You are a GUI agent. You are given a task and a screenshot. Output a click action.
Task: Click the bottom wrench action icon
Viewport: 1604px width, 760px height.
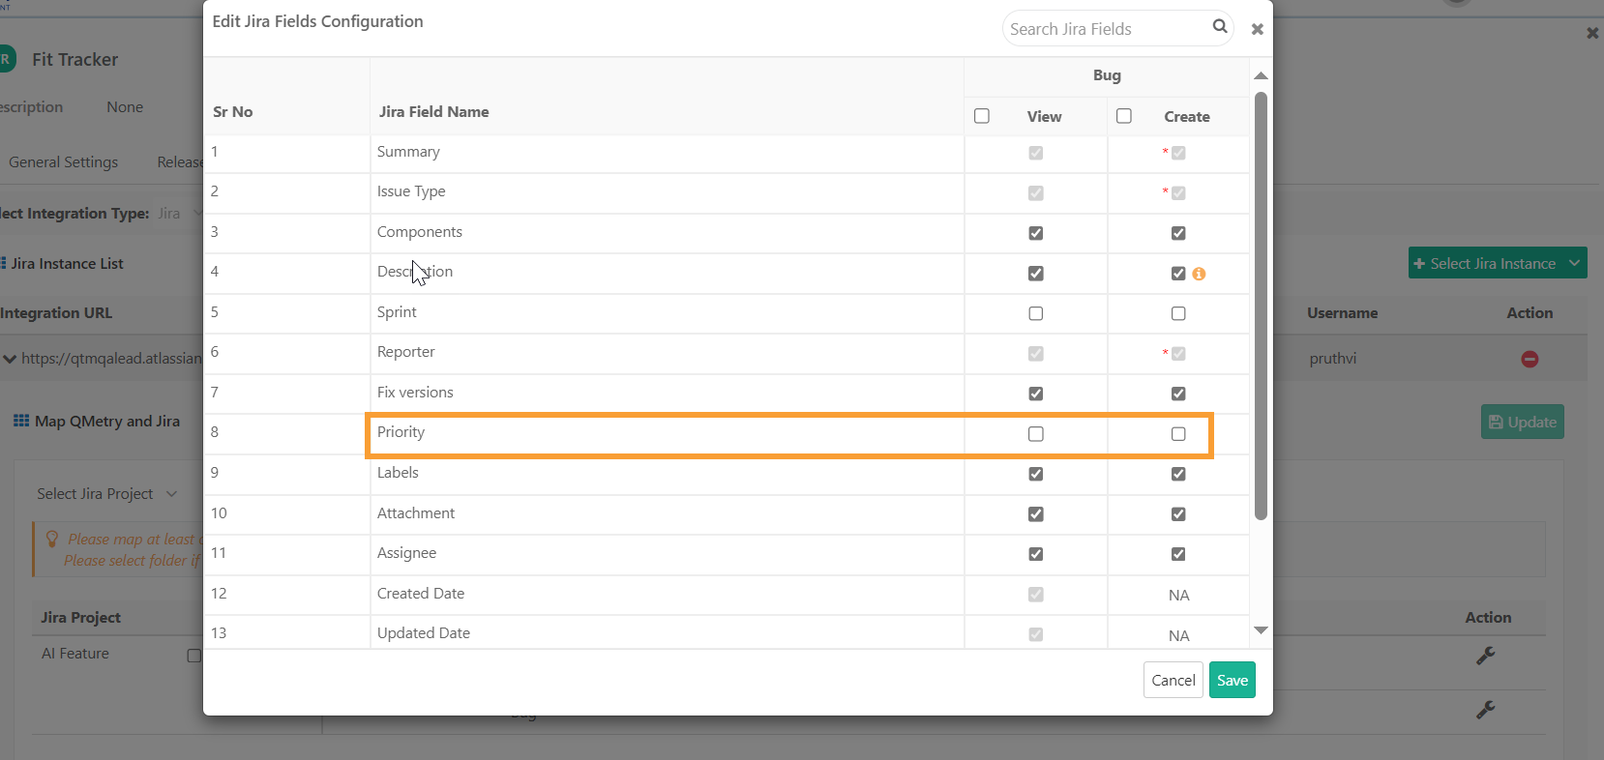pyautogui.click(x=1486, y=710)
